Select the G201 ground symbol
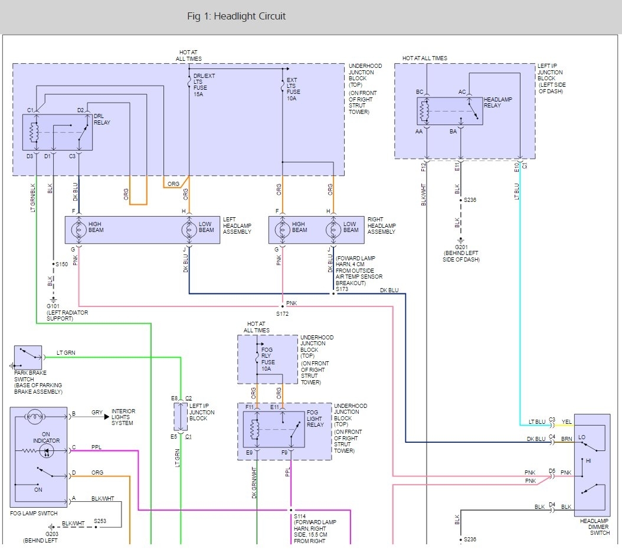 (x=460, y=242)
